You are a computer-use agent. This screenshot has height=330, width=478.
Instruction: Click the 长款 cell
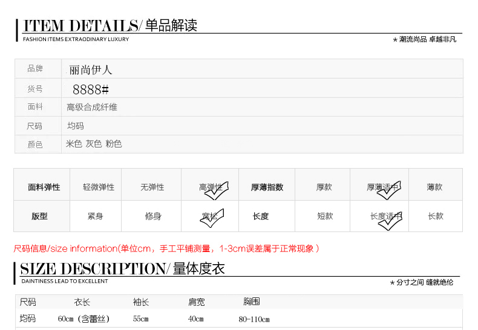click(436, 216)
